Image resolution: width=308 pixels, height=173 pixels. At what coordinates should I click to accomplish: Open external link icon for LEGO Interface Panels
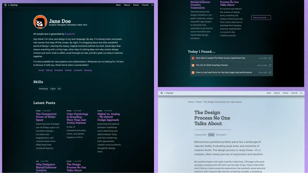pos(270,65)
